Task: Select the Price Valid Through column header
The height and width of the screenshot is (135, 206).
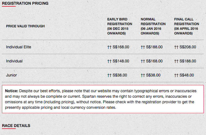Action: click(x=25, y=26)
